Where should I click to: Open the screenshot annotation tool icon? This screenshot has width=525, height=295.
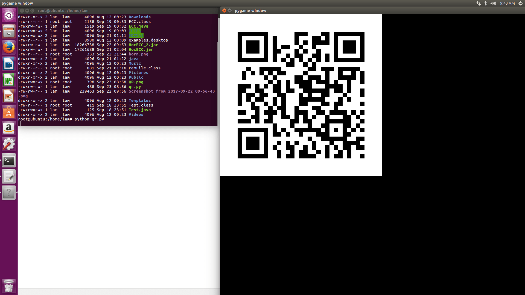[9, 176]
